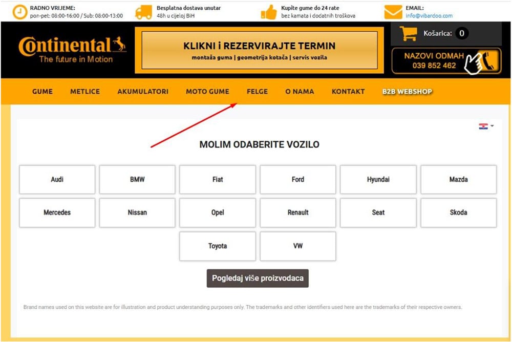Click the info@vibardoo.com email link

pyautogui.click(x=429, y=16)
